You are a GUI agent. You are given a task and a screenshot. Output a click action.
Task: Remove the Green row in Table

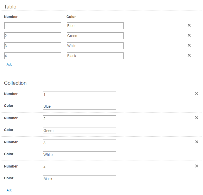pos(189,35)
